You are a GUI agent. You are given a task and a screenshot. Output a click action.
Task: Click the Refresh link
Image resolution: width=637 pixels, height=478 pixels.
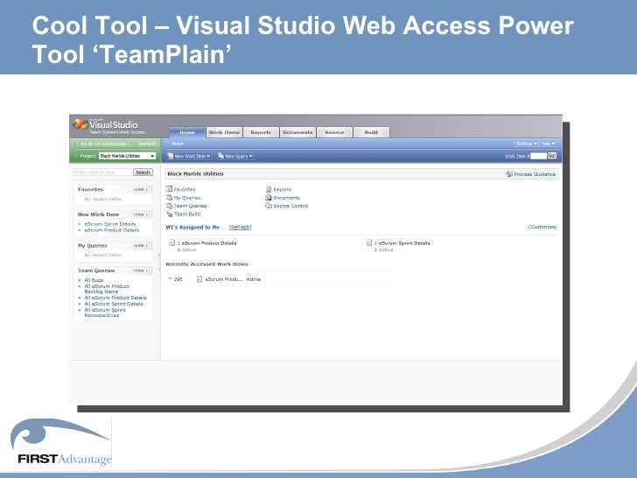[x=240, y=228]
